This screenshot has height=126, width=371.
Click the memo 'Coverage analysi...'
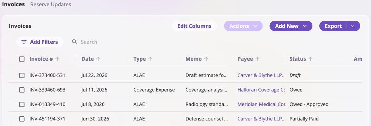207,90
